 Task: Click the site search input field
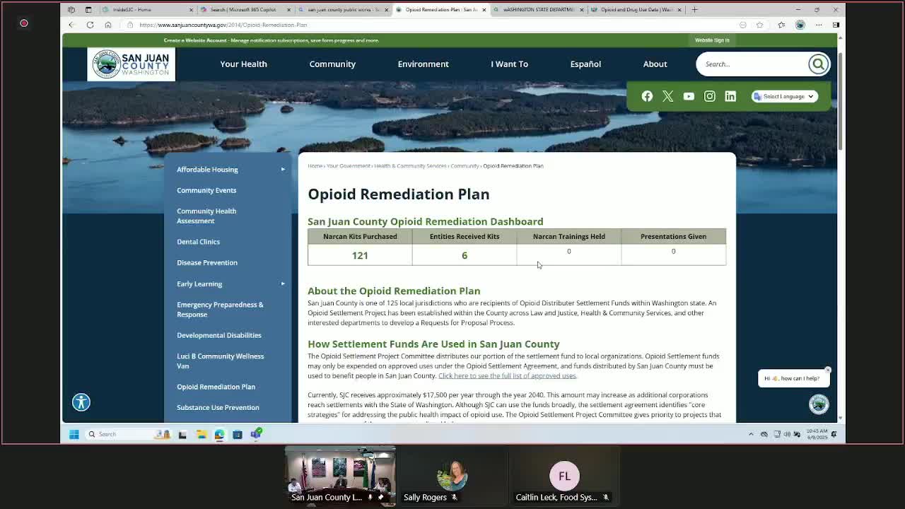tap(754, 64)
